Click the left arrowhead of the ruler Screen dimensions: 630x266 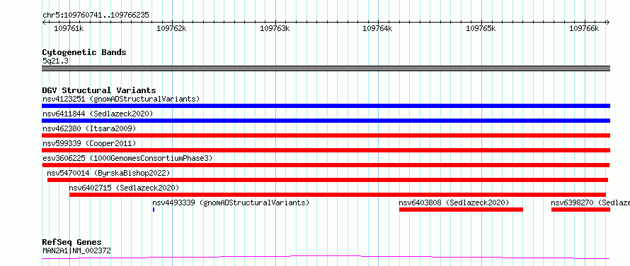click(44, 22)
